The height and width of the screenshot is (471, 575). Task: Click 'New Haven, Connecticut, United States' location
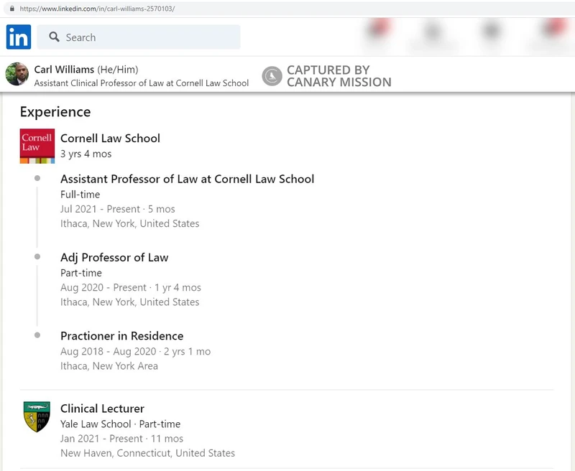coord(148,454)
